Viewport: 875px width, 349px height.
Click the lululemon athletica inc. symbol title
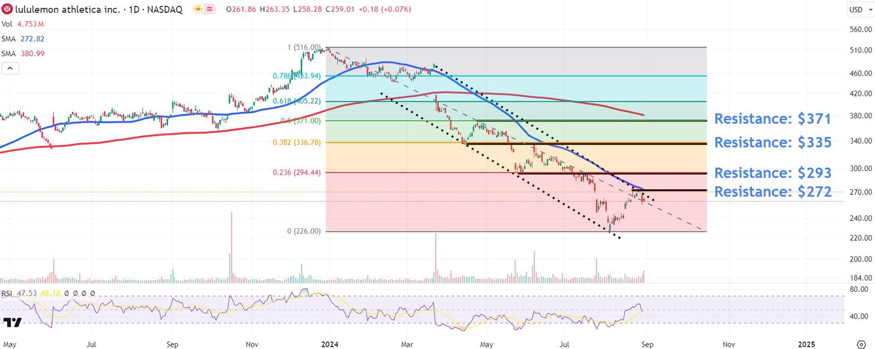[x=67, y=9]
